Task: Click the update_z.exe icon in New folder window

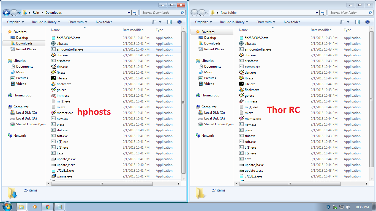Action: (242, 171)
